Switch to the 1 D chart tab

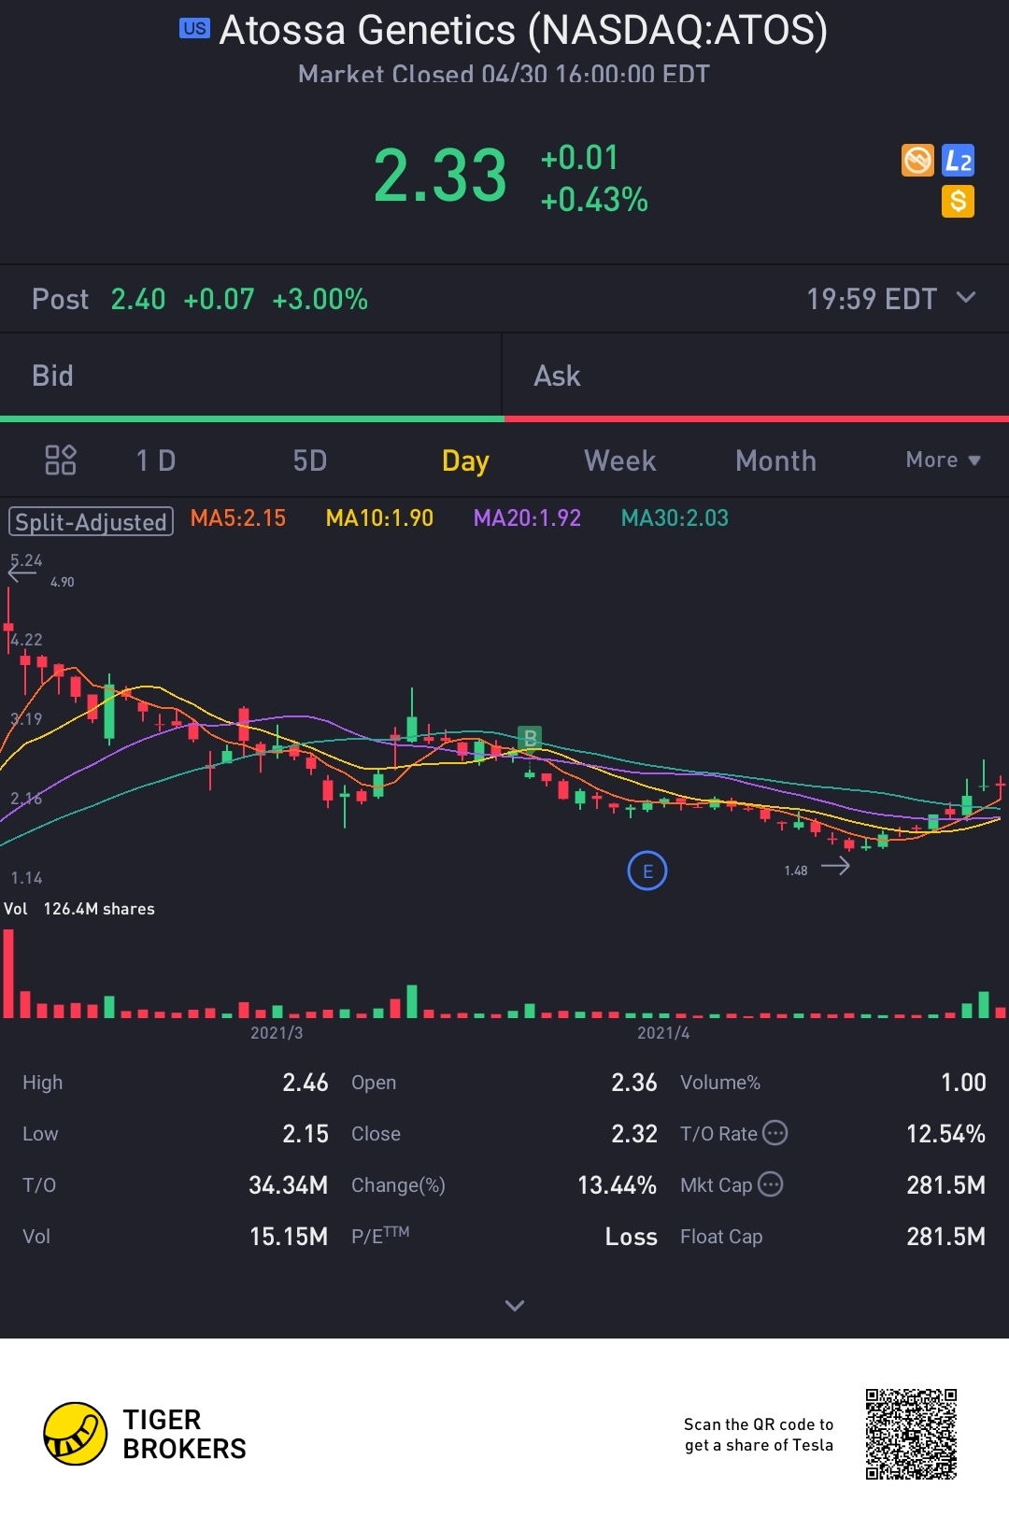(x=156, y=460)
